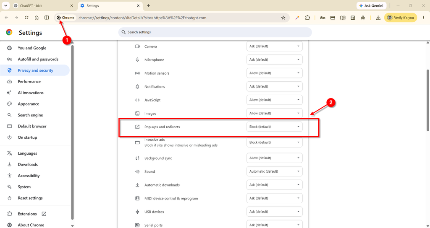Select Languages in sidebar
Screen dimensions: 430x228
[35, 153]
